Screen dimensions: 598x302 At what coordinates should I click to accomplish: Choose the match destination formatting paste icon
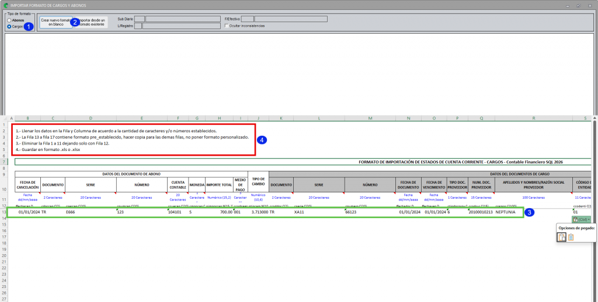(571, 237)
